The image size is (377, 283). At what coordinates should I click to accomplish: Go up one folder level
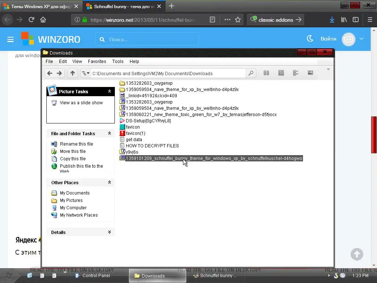click(x=73, y=73)
